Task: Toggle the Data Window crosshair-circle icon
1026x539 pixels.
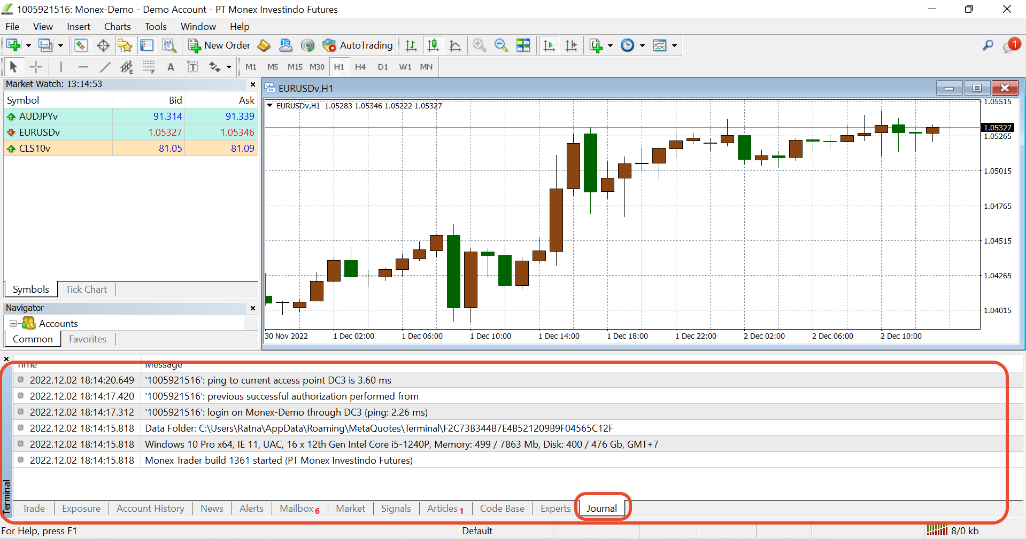Action: point(103,45)
